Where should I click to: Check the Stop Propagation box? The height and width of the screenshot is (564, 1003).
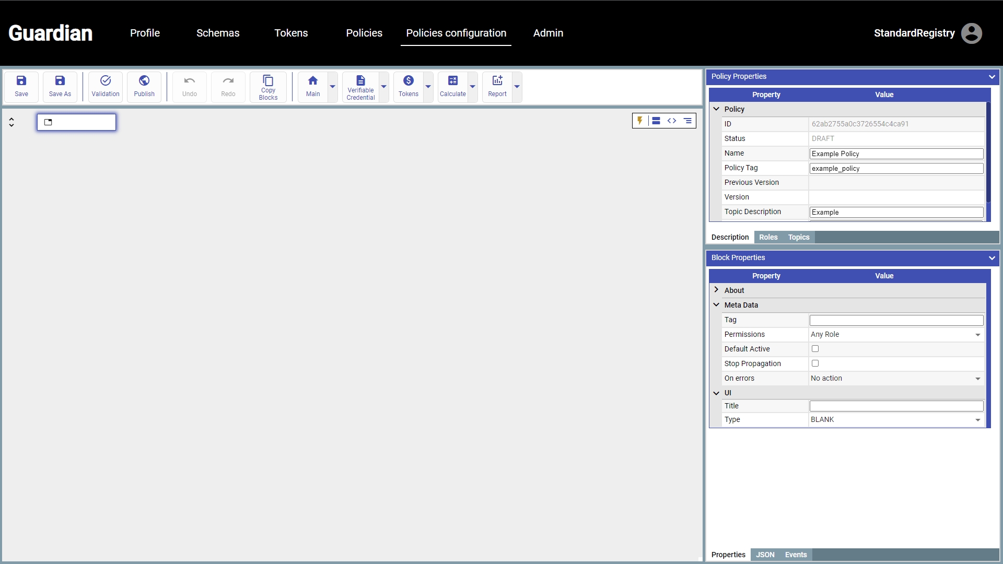815,363
